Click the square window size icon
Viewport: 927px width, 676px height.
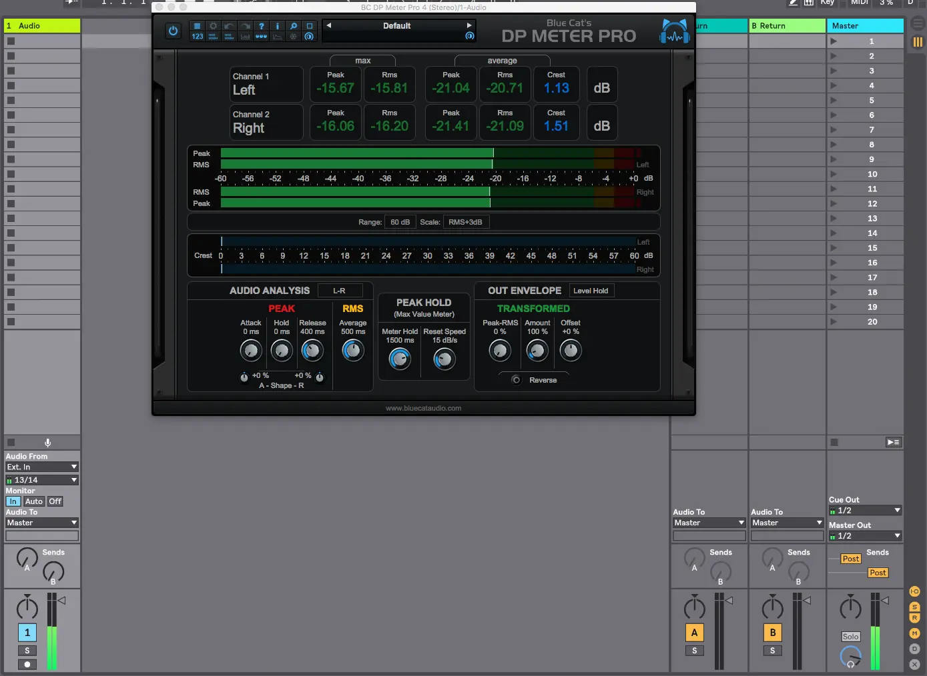point(309,26)
